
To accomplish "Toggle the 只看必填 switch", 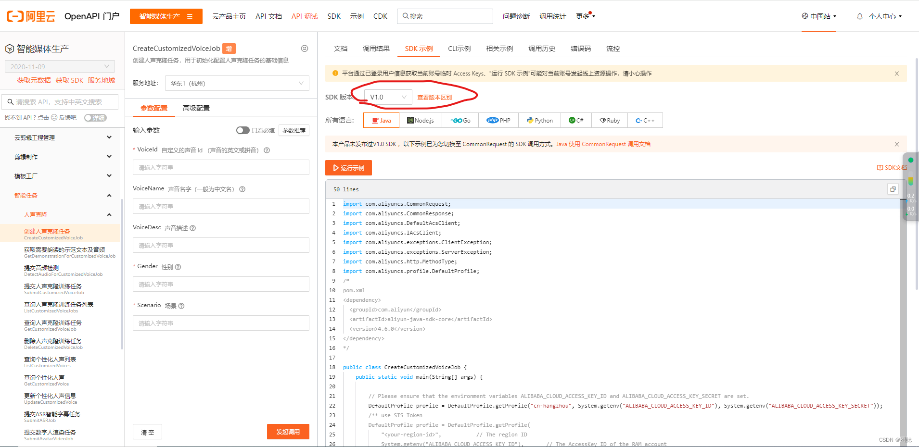I will click(243, 130).
